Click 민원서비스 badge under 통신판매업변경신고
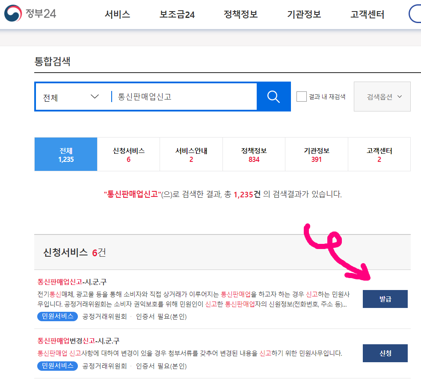This screenshot has width=421, height=381. click(x=57, y=366)
